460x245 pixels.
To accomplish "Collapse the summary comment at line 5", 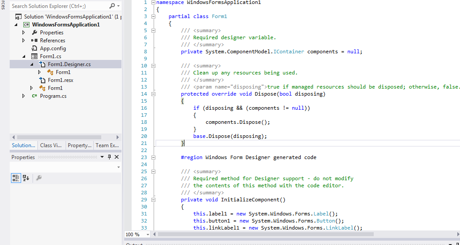I will (153, 30).
